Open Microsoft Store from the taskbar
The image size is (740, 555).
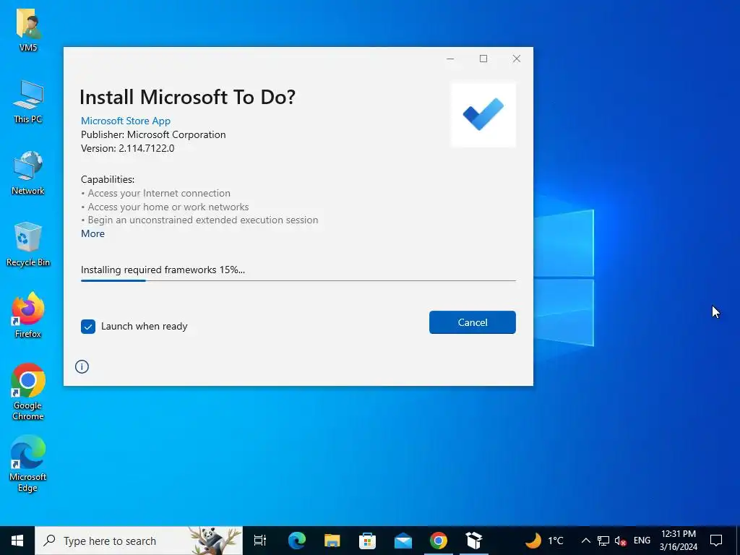(x=368, y=541)
